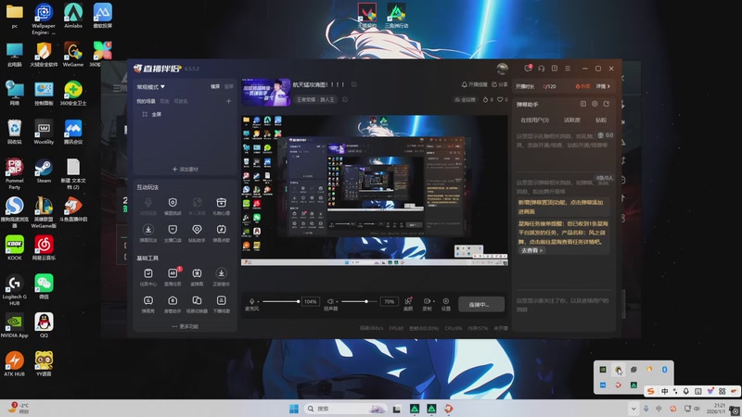Open the 常规模式 mode dropdown
This screenshot has width=742, height=417.
[150, 87]
